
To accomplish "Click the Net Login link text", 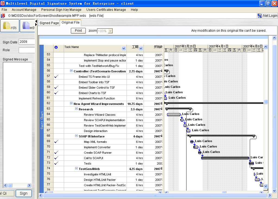I will [270, 15].
